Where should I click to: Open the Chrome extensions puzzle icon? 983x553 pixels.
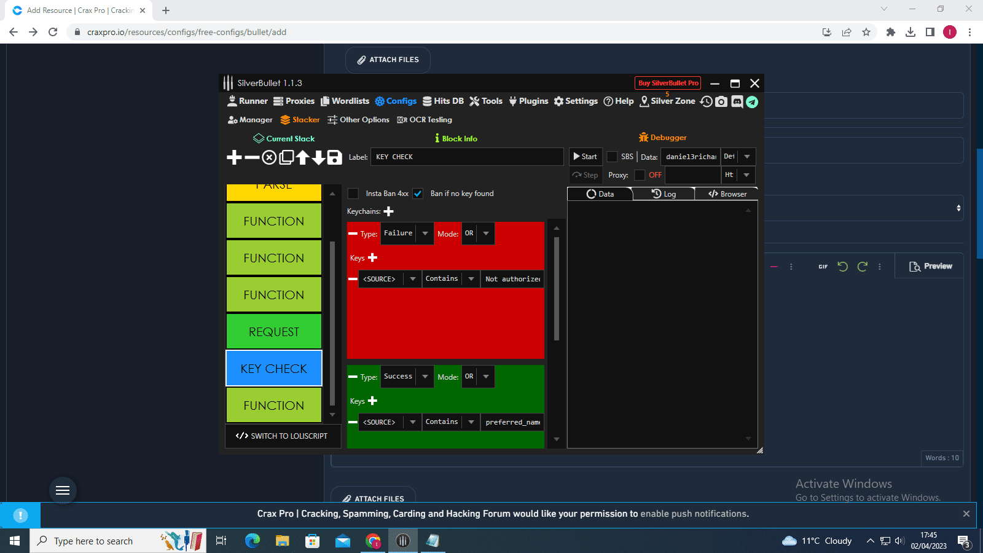tap(890, 32)
